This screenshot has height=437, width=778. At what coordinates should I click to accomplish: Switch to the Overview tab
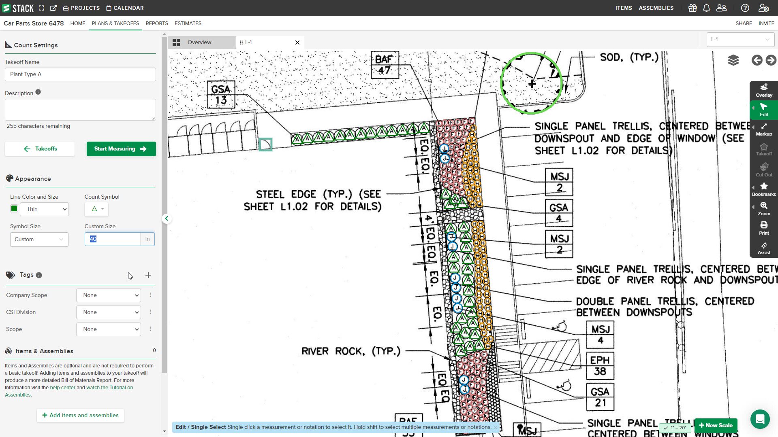[x=199, y=42]
